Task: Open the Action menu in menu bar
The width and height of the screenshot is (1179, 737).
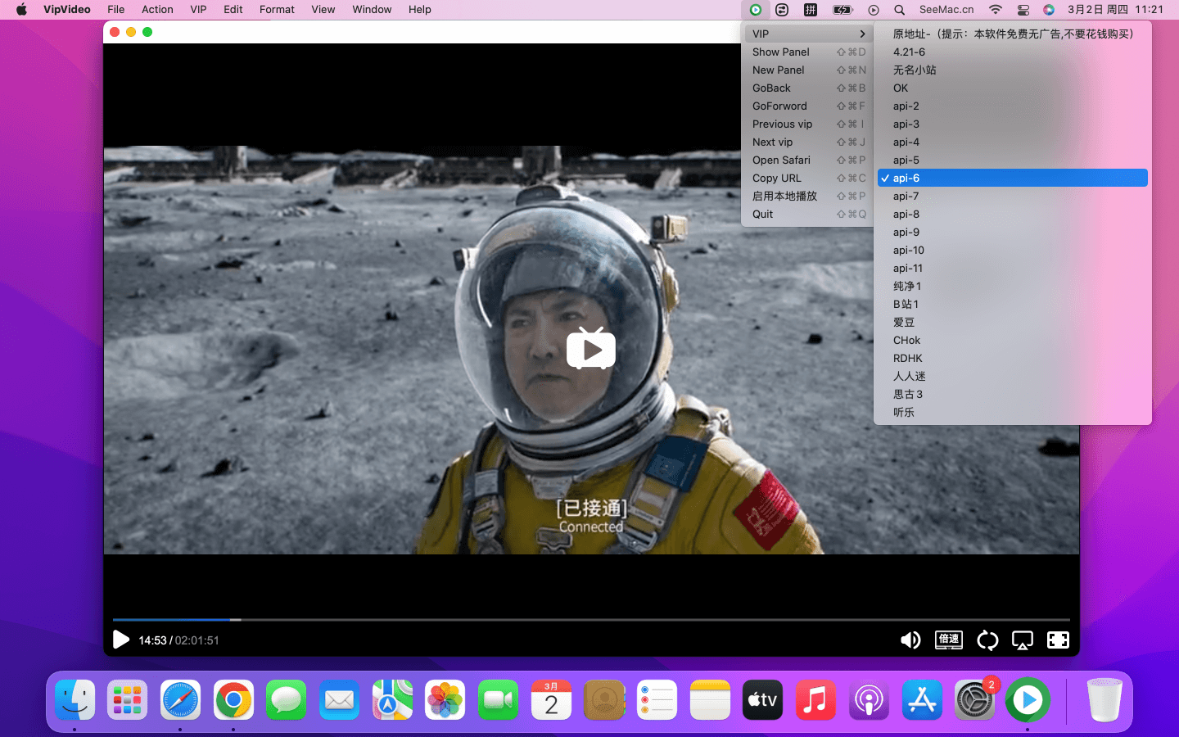Action: [x=157, y=10]
